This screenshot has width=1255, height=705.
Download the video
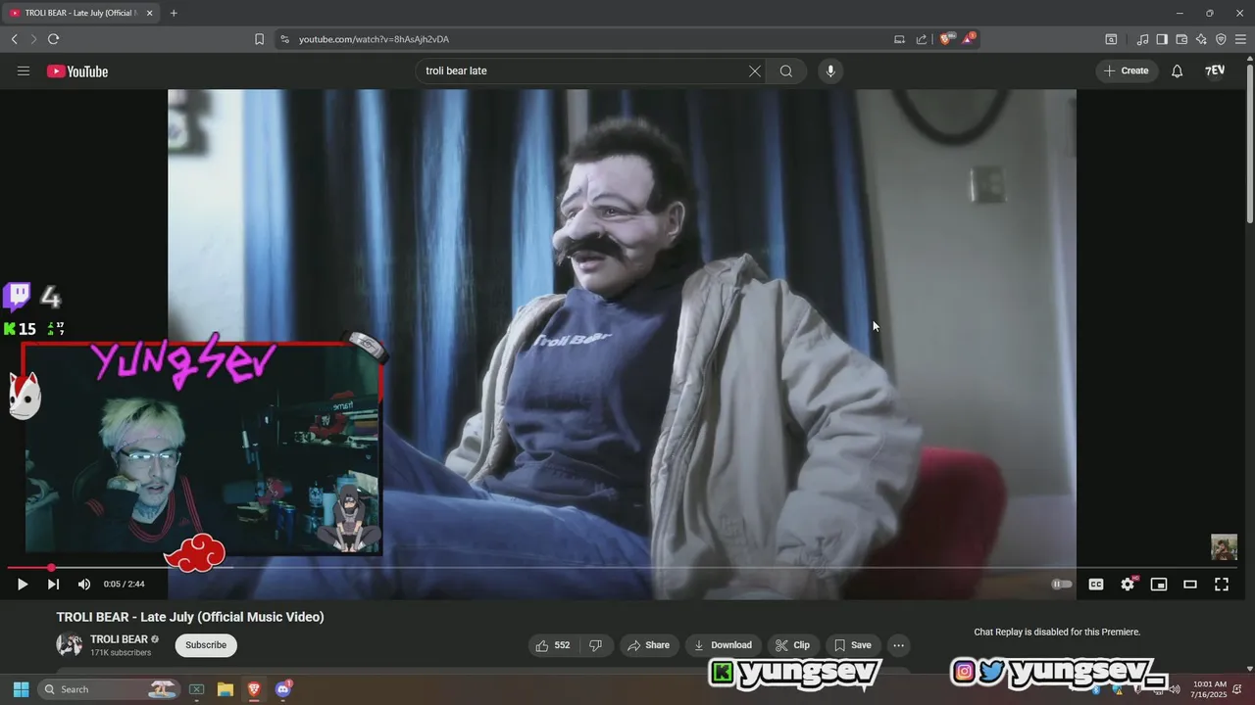[x=723, y=645]
